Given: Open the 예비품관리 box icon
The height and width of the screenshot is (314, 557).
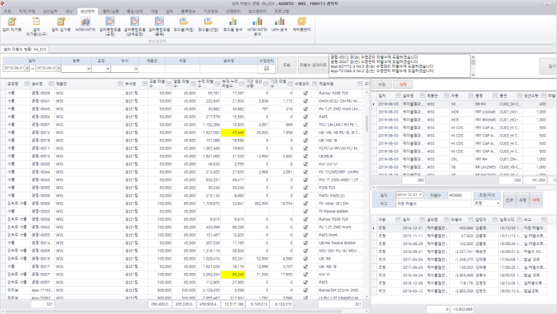Looking at the screenshot, I should [301, 24].
